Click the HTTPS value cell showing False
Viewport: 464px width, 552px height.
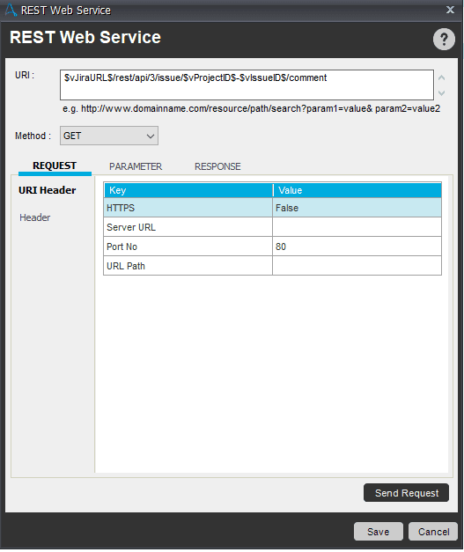click(x=357, y=208)
